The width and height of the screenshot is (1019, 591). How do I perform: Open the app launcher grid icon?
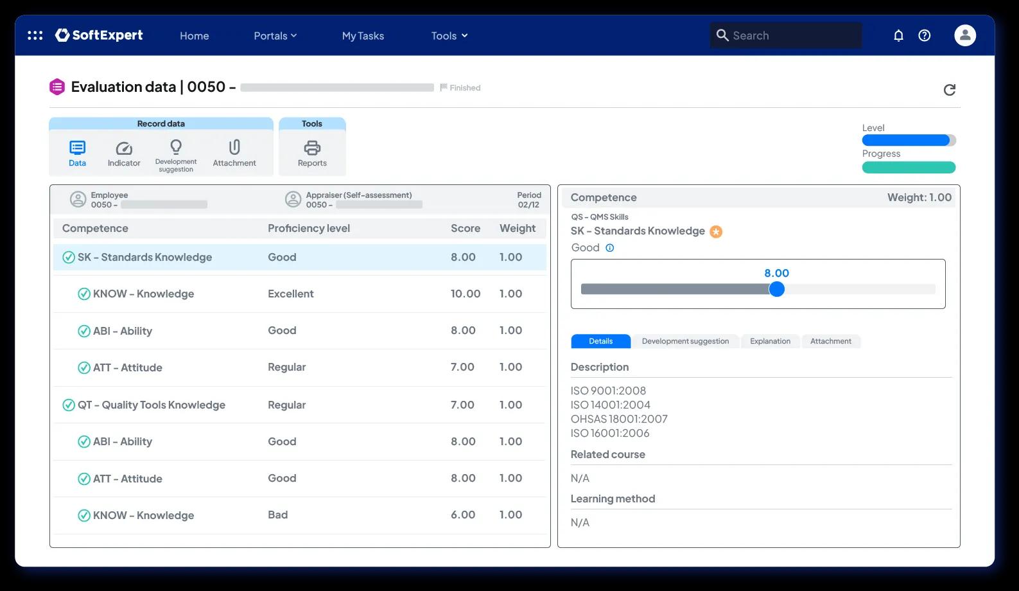pyautogui.click(x=35, y=35)
